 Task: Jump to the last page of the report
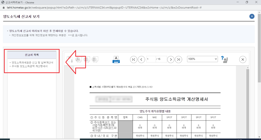(178, 60)
